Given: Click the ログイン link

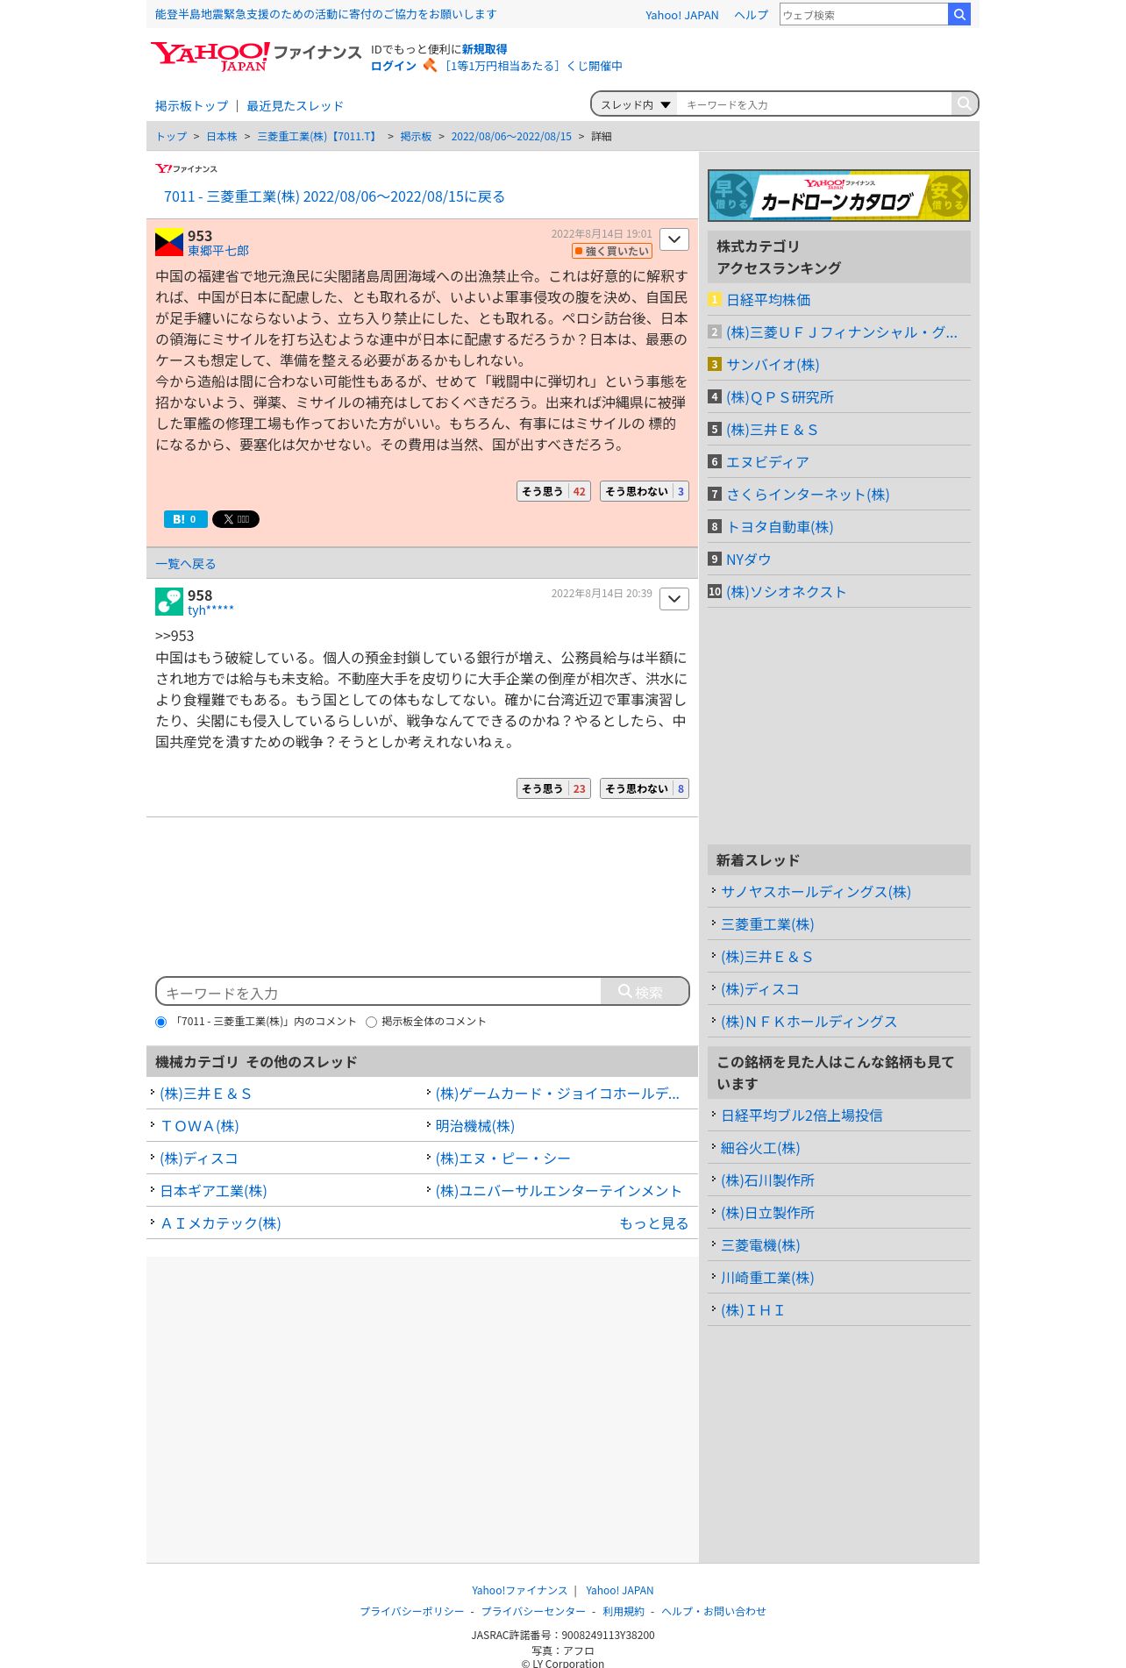Looking at the screenshot, I should (393, 66).
